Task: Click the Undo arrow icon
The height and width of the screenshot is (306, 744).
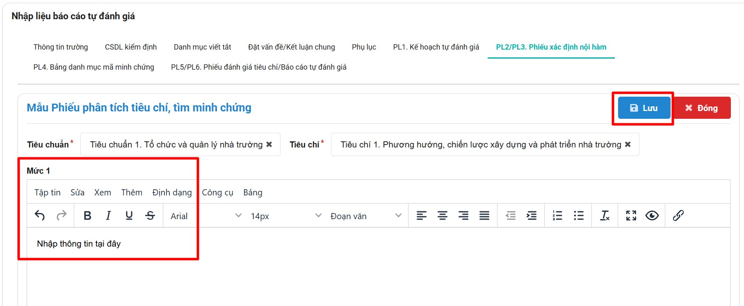Action: point(40,215)
